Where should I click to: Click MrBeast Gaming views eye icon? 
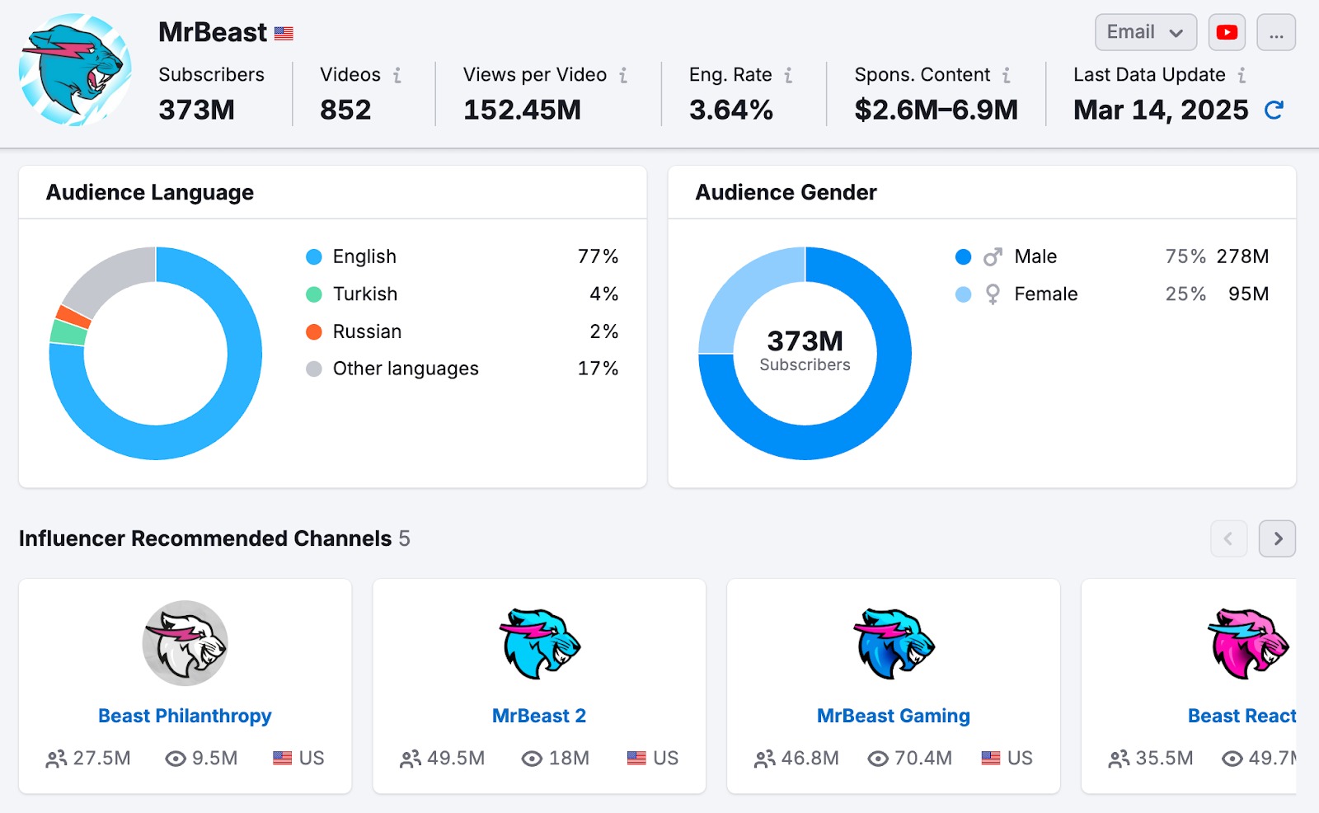pos(879,759)
